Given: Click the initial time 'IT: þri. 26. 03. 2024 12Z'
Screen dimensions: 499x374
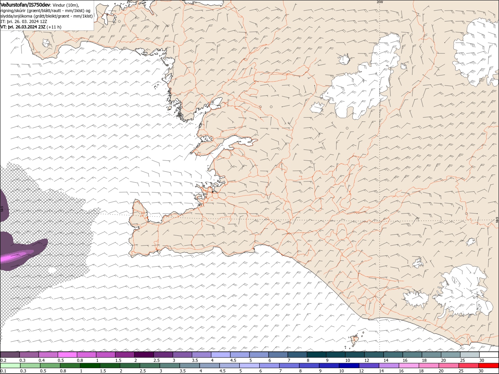Looking at the screenshot, I should pyautogui.click(x=24, y=21).
